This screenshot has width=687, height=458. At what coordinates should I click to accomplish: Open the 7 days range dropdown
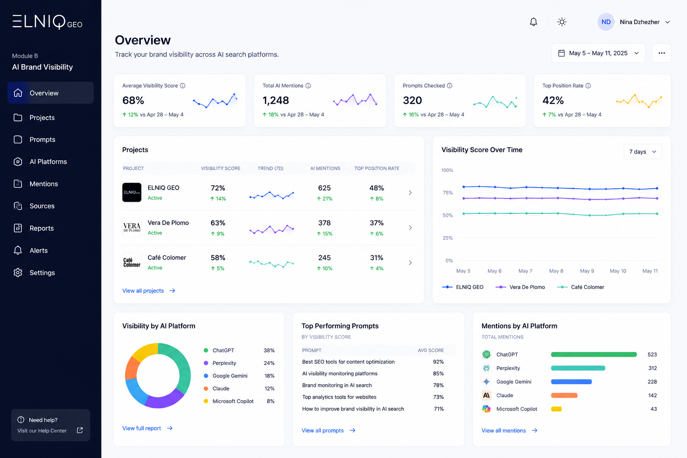pos(643,152)
